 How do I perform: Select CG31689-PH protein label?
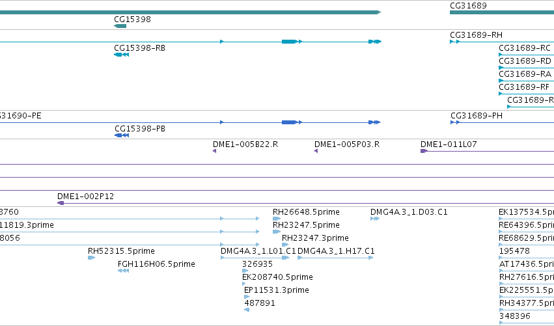(477, 116)
